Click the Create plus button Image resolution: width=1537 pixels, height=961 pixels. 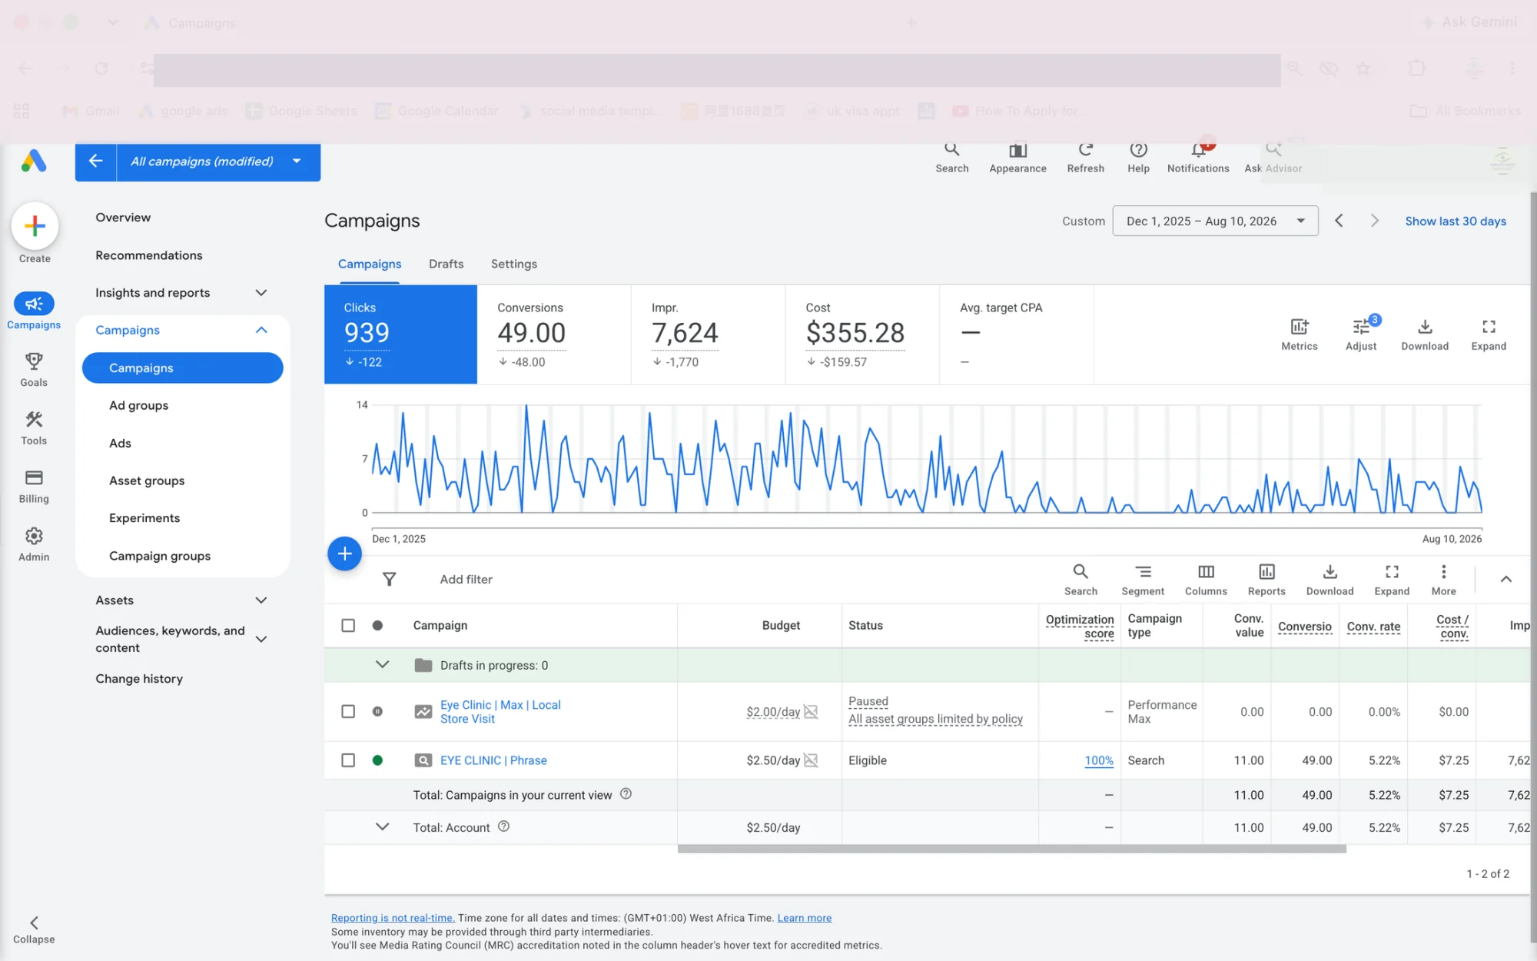[x=35, y=226]
